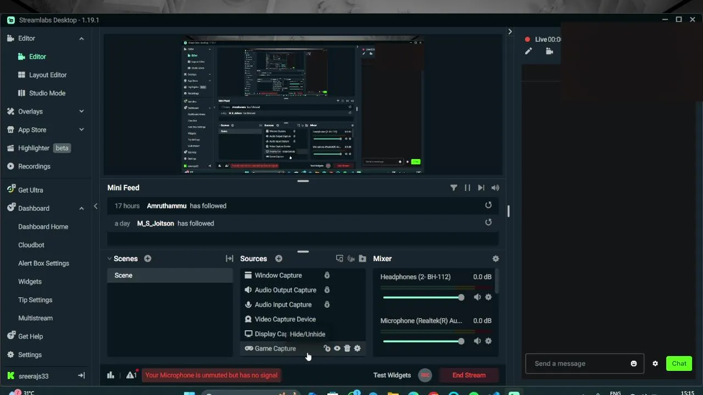Open widget source icon in Sources header

click(339, 258)
